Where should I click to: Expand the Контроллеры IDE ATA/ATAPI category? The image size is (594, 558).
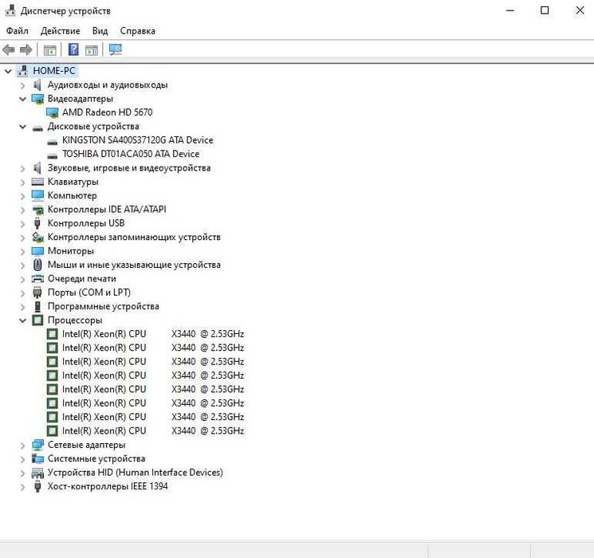[23, 210]
